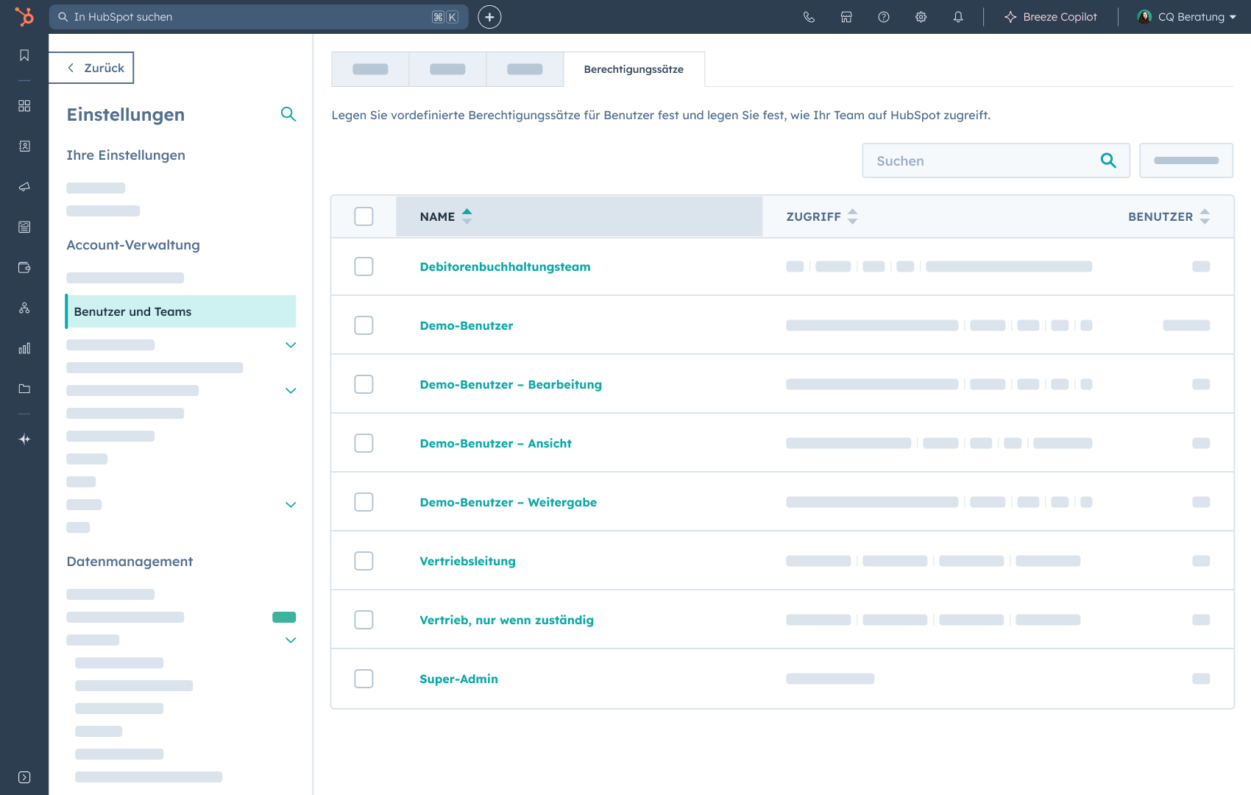Open the marketing megaphone icon in sidebar
This screenshot has height=795, width=1251.
[x=24, y=187]
